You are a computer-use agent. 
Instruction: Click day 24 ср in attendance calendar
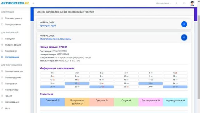coord(175,83)
